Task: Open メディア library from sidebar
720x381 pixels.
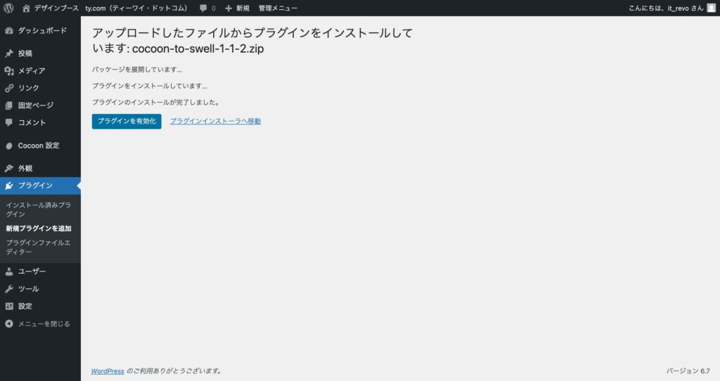Action: [x=32, y=71]
